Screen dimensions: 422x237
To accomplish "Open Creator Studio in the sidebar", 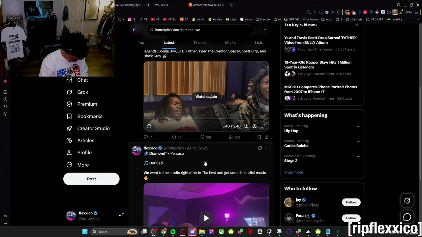I will click(88, 128).
